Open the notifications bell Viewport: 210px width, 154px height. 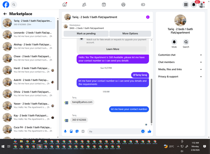pyautogui.click(x=194, y=5)
